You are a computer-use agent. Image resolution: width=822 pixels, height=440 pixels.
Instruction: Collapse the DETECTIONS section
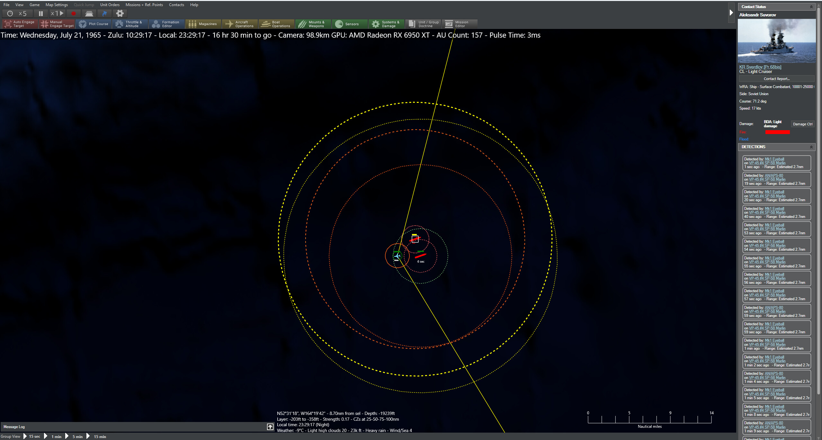pos(811,147)
